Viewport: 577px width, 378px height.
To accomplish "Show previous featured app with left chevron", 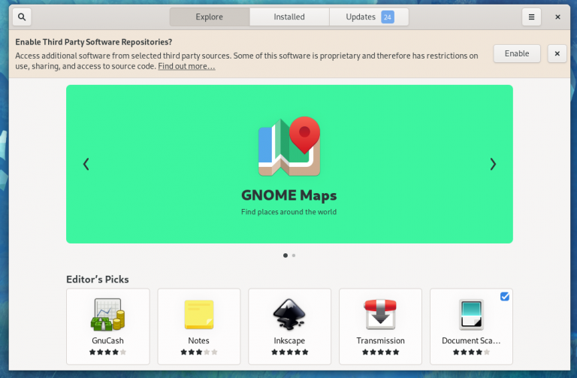I will (86, 164).
